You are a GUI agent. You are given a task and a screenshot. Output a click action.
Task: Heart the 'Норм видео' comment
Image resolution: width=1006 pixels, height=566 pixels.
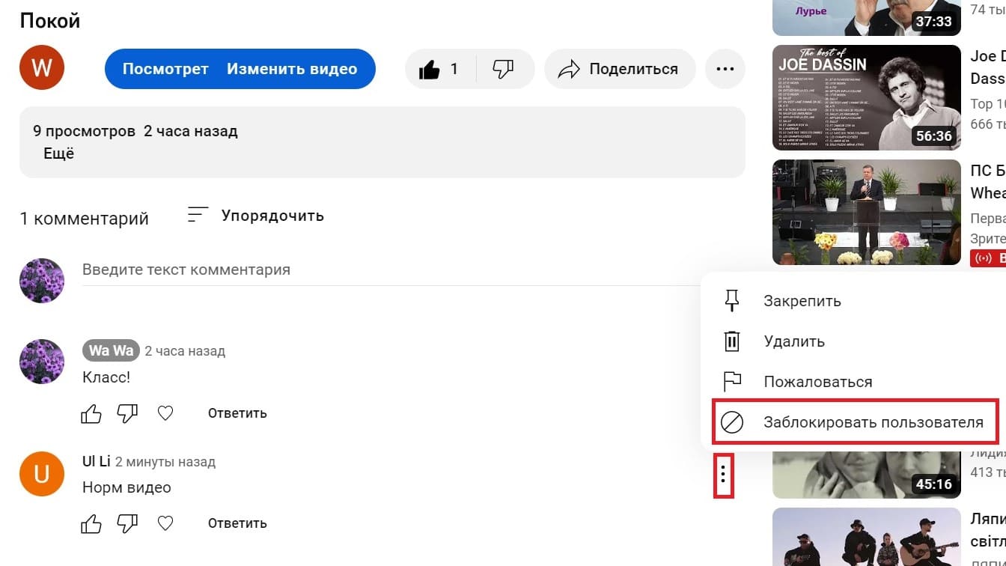coord(165,523)
